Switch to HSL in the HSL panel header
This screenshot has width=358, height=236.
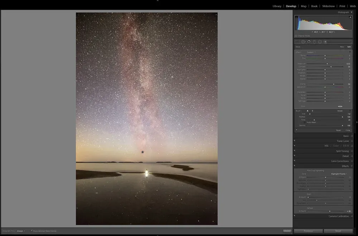tap(326, 146)
